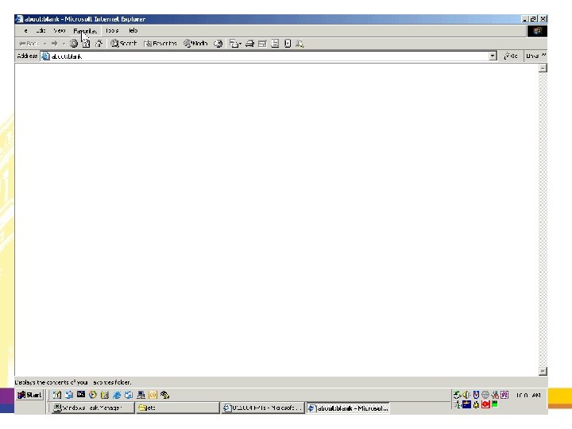
Task: Open the Forward history dropdown arrow
Action: click(x=64, y=44)
